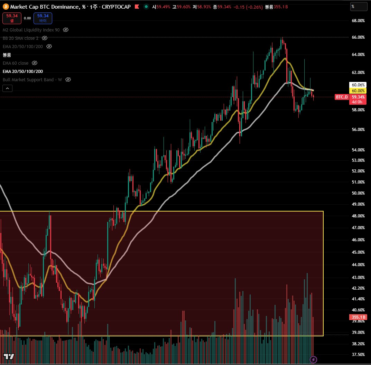Click the blue 59.34 바이 buy button
Image resolution: width=371 pixels, height=365 pixels.
point(43,18)
